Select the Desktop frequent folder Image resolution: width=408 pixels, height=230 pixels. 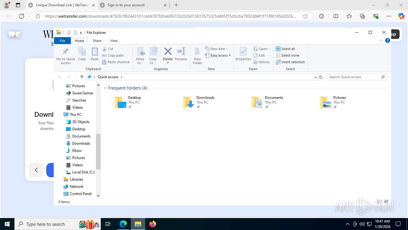click(128, 102)
